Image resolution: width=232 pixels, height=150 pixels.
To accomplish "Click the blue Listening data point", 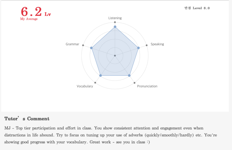I will pyautogui.click(x=115, y=27).
